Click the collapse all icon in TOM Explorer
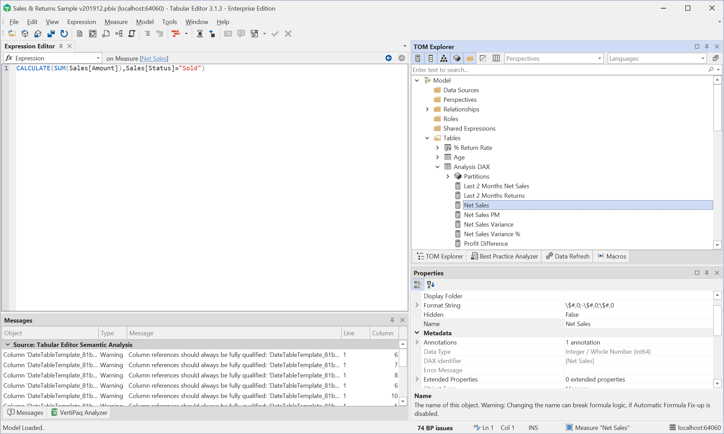724x434 pixels. [x=715, y=58]
